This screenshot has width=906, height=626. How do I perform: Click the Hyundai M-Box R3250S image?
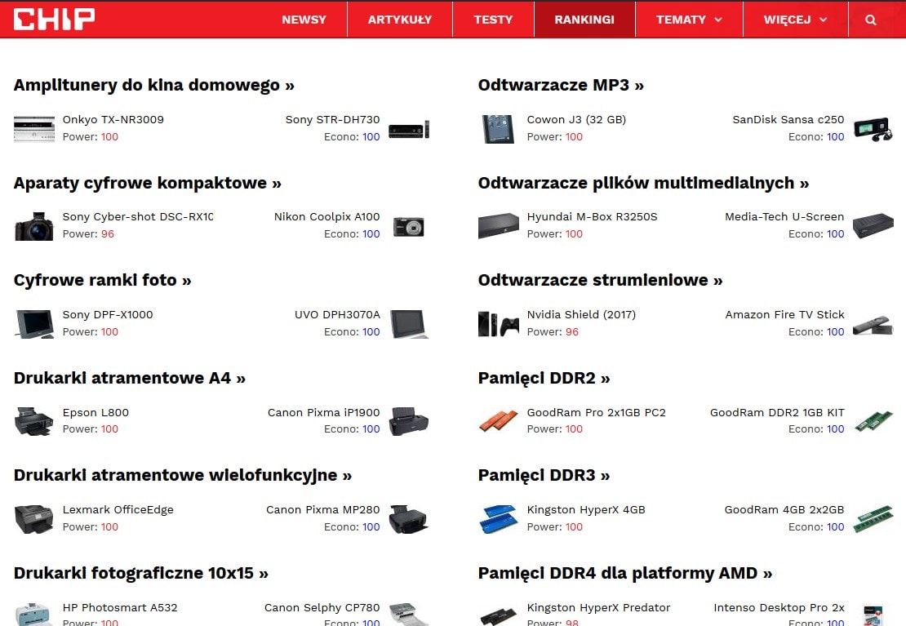pos(498,226)
